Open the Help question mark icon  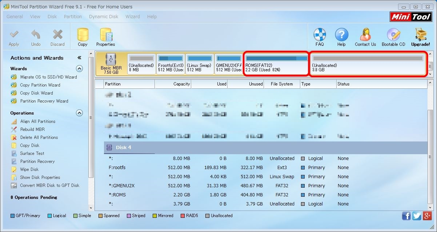tap(341, 35)
